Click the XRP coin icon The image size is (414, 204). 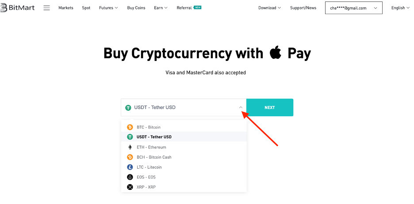tap(130, 187)
